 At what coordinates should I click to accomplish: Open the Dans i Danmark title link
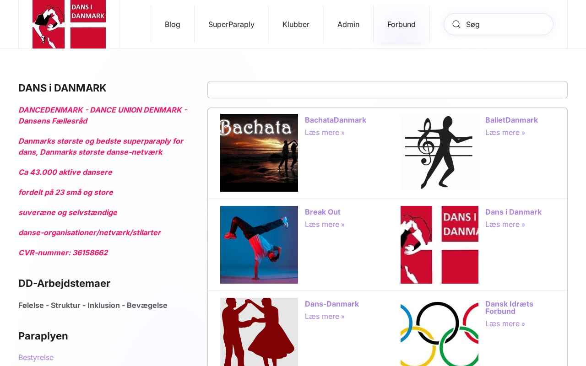(513, 212)
